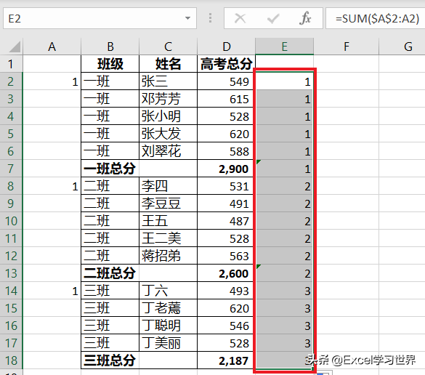This screenshot has height=375, width=425.
Task: Open the Insert Function fx icon
Action: [x=305, y=18]
